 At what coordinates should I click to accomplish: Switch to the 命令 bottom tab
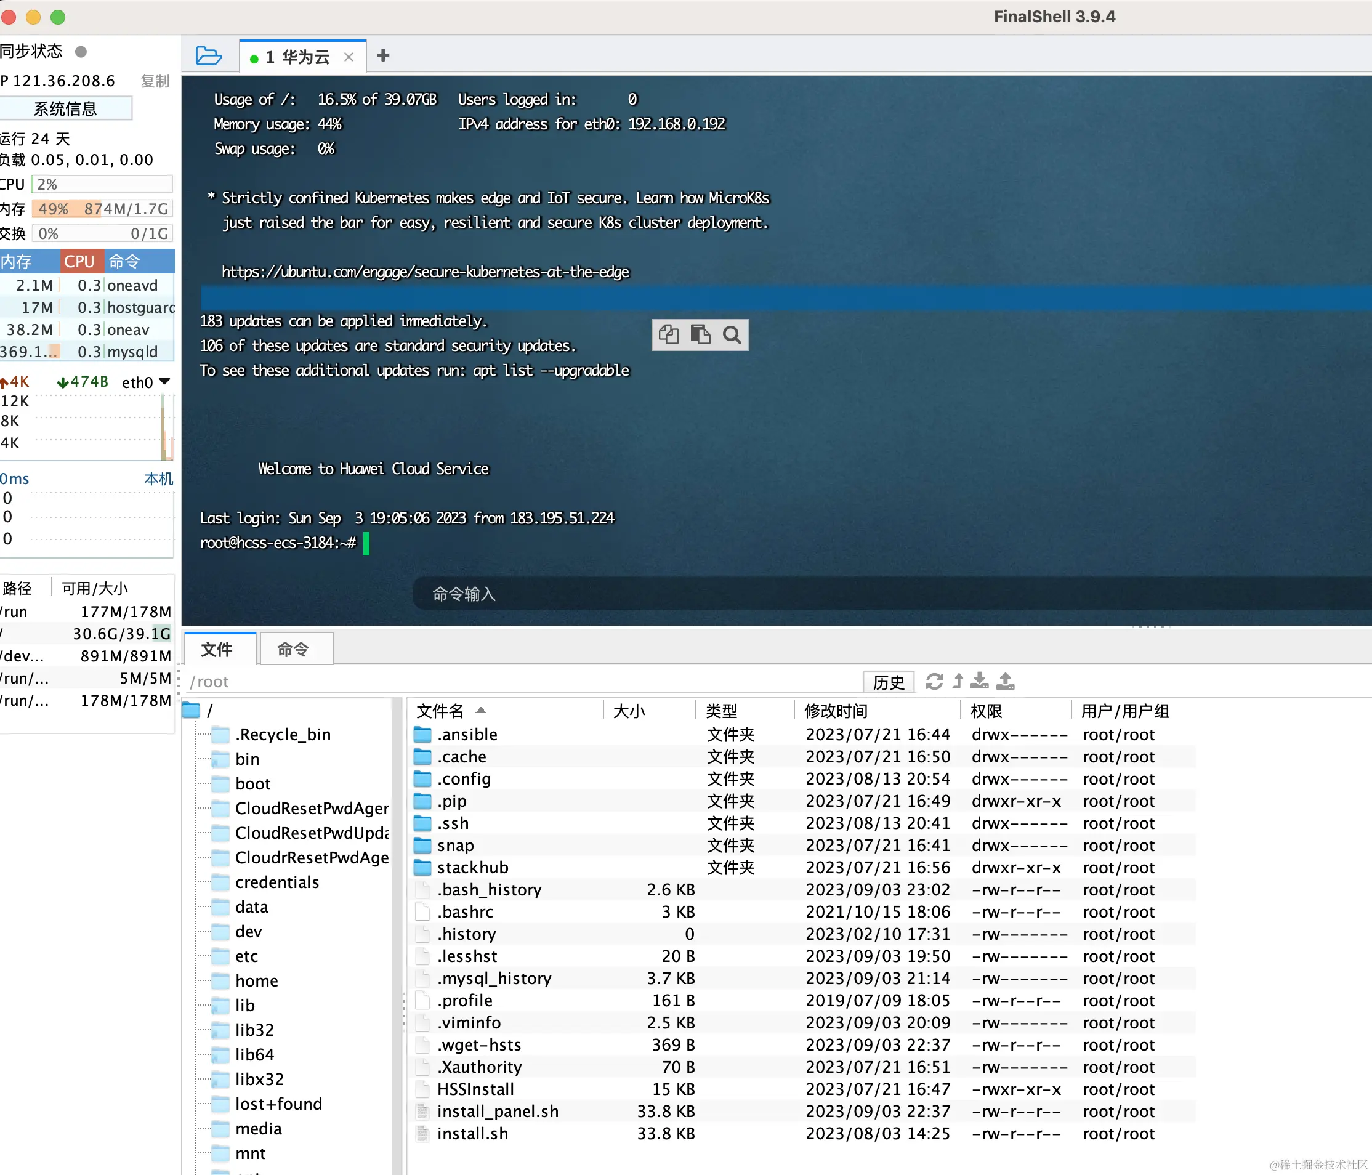pos(293,649)
